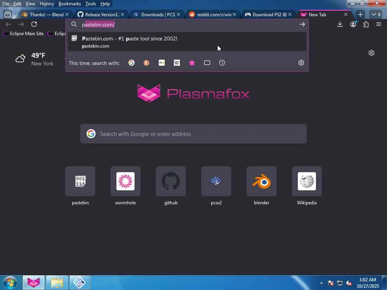Viewport: 387px width, 290px height.
Task: Search open tabs using the tabs icon
Action: (x=207, y=63)
